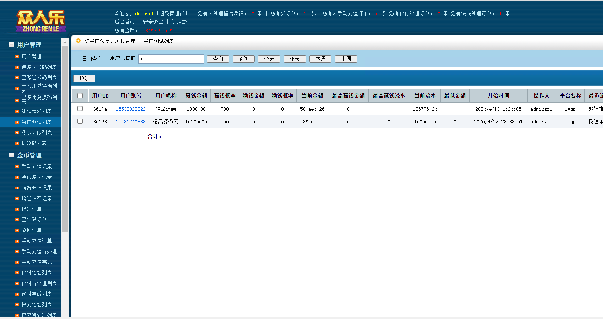
Task: Toggle the select-all checkbox in table header
Action: coord(80,96)
